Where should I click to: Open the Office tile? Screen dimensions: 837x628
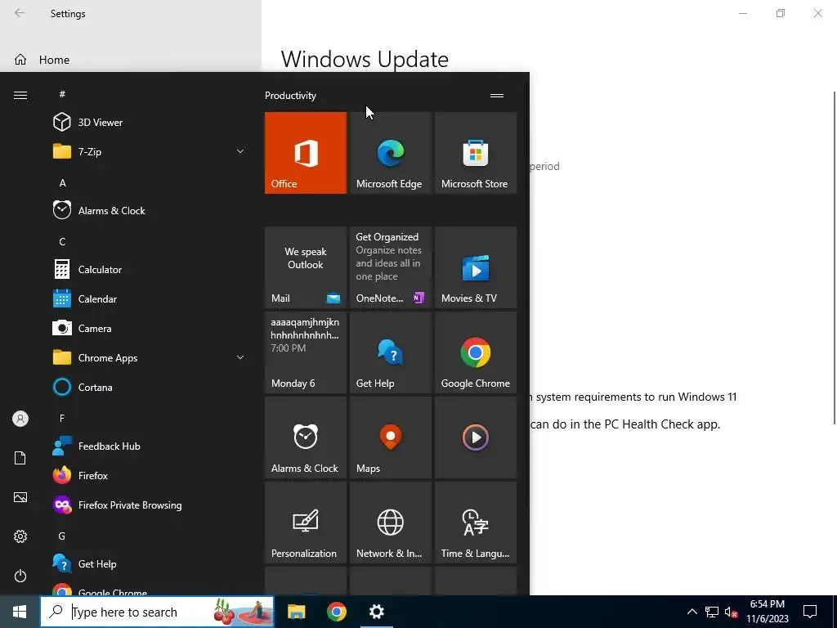click(x=306, y=153)
